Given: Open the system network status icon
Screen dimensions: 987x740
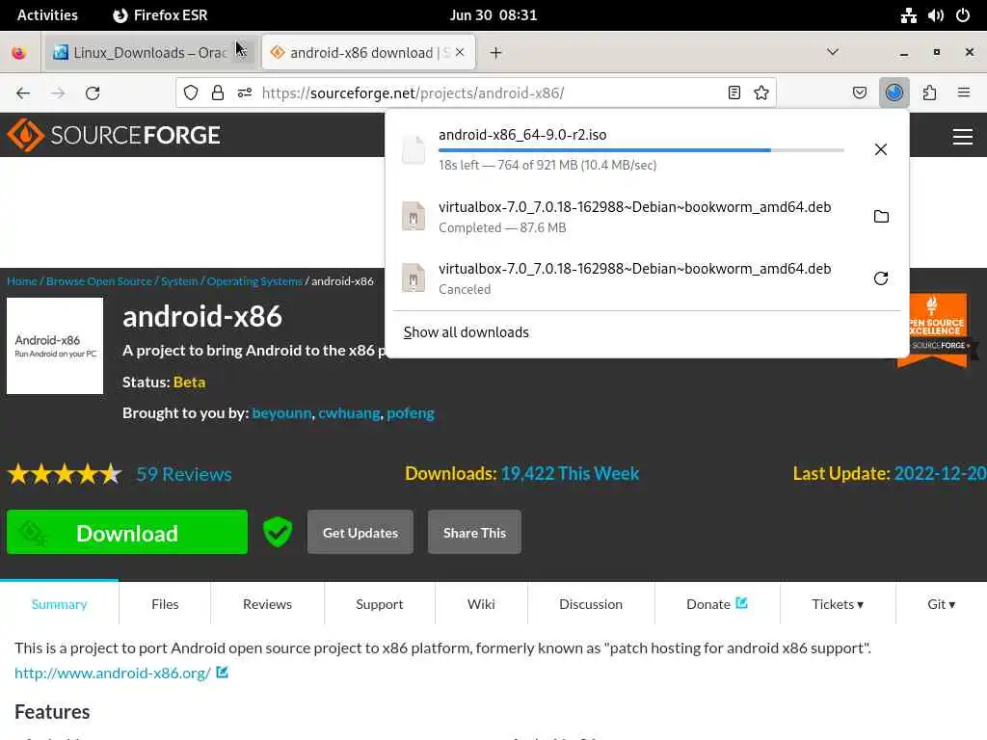Looking at the screenshot, I should pyautogui.click(x=908, y=15).
